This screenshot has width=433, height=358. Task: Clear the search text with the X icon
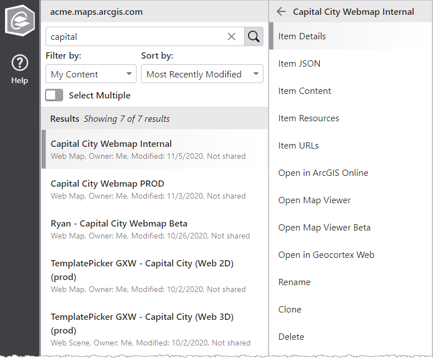point(232,36)
